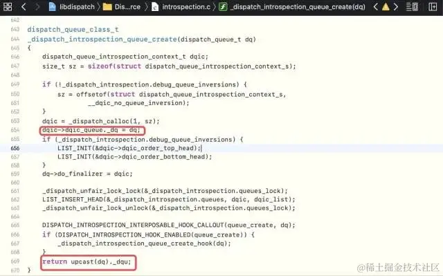Click the dispatch_queue_class_t return type

[x=73, y=29]
